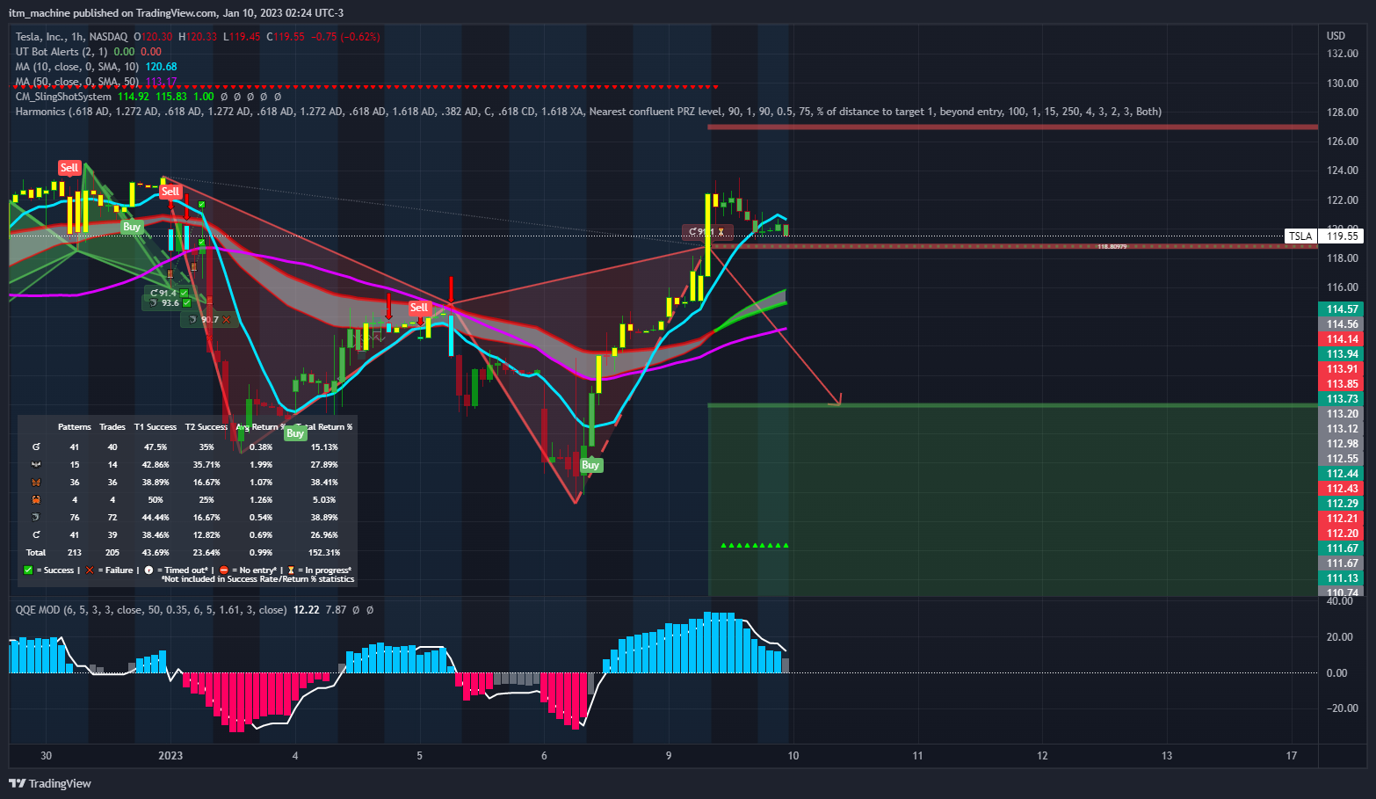Screen dimensions: 1376x799
Task: Click the Total row label in stats table
Action: 36,552
